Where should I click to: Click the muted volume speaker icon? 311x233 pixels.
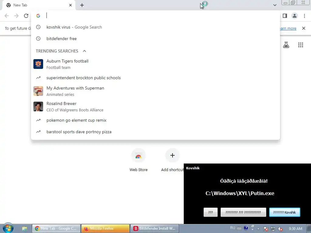pos(280,229)
